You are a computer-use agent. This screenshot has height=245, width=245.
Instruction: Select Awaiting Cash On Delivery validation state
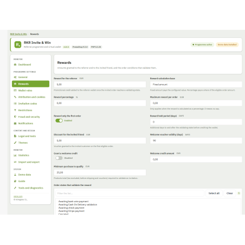pos(78,204)
